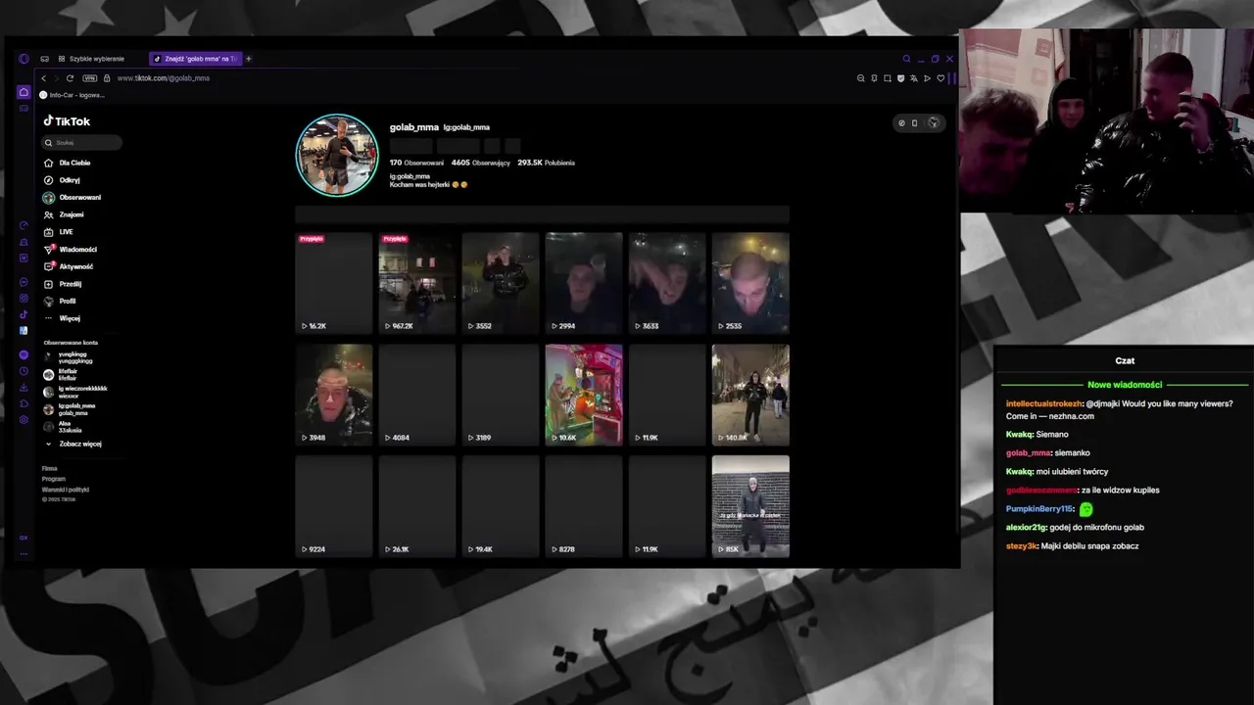This screenshot has width=1254, height=705.
Task: Click the TikTok logo
Action: click(x=67, y=121)
